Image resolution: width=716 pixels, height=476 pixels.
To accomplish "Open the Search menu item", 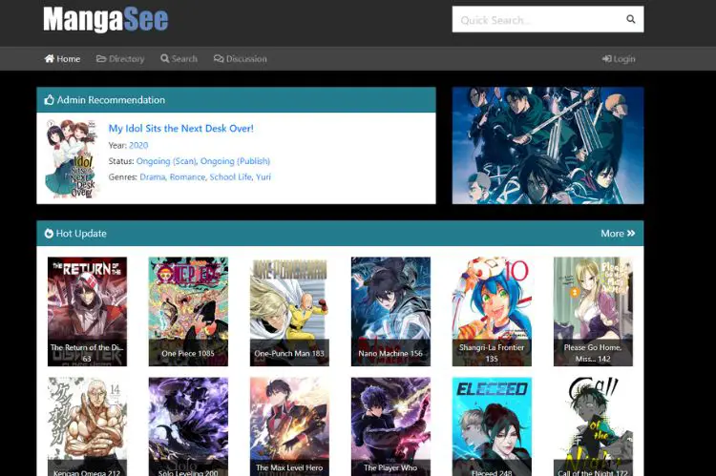I will click(179, 59).
